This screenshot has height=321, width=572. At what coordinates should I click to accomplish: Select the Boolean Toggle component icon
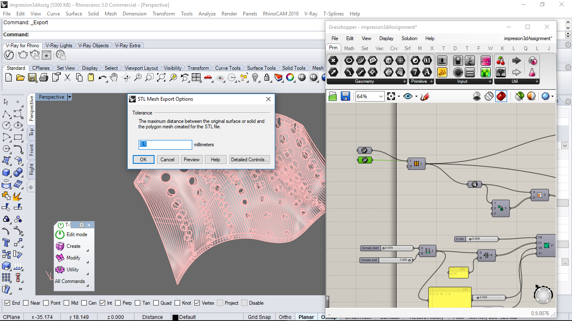(458, 61)
